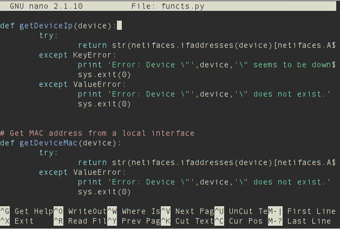This screenshot has height=229, width=340.
Task: Click the last 'sys.exit(0)' line
Action: coord(104,192)
